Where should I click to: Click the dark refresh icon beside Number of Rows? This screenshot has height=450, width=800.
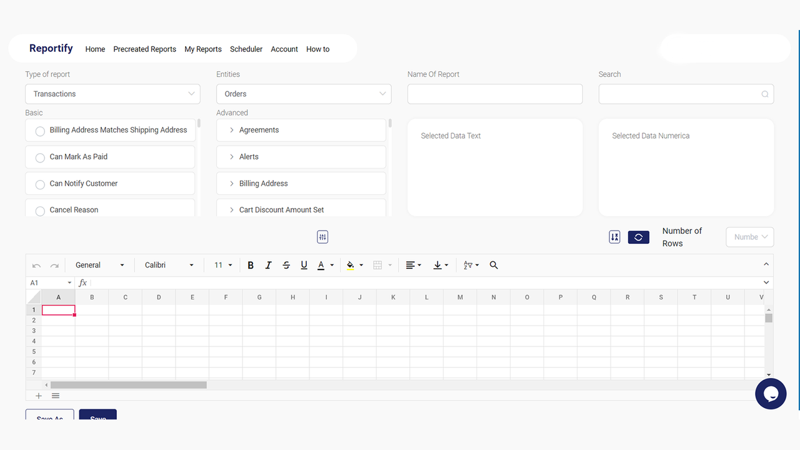[638, 237]
